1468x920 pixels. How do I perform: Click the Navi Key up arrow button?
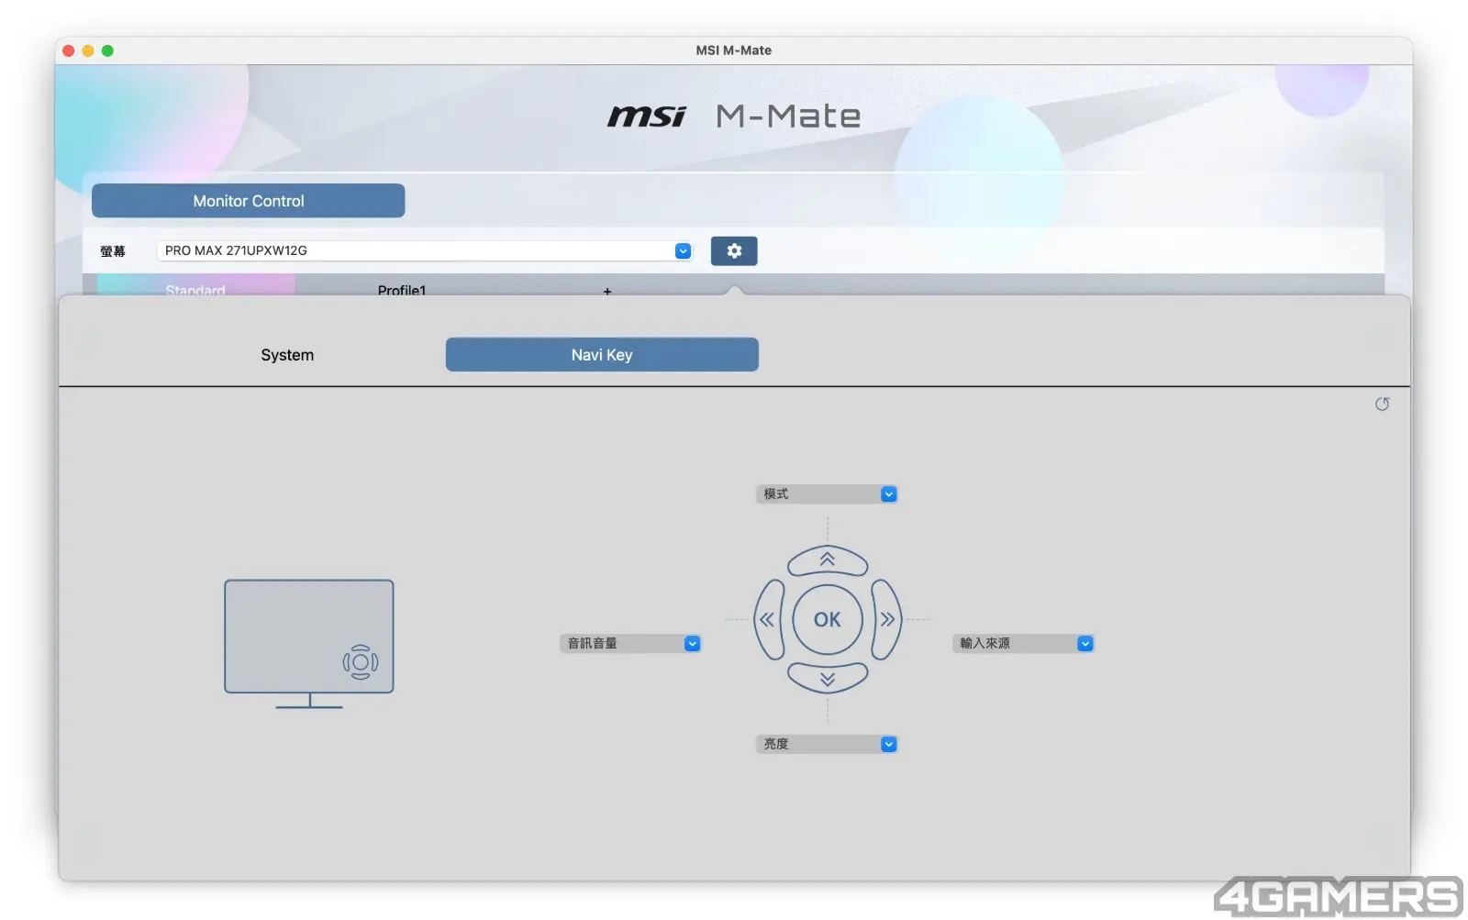click(828, 560)
